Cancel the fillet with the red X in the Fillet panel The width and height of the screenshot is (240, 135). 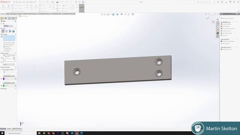[x=4, y=24]
